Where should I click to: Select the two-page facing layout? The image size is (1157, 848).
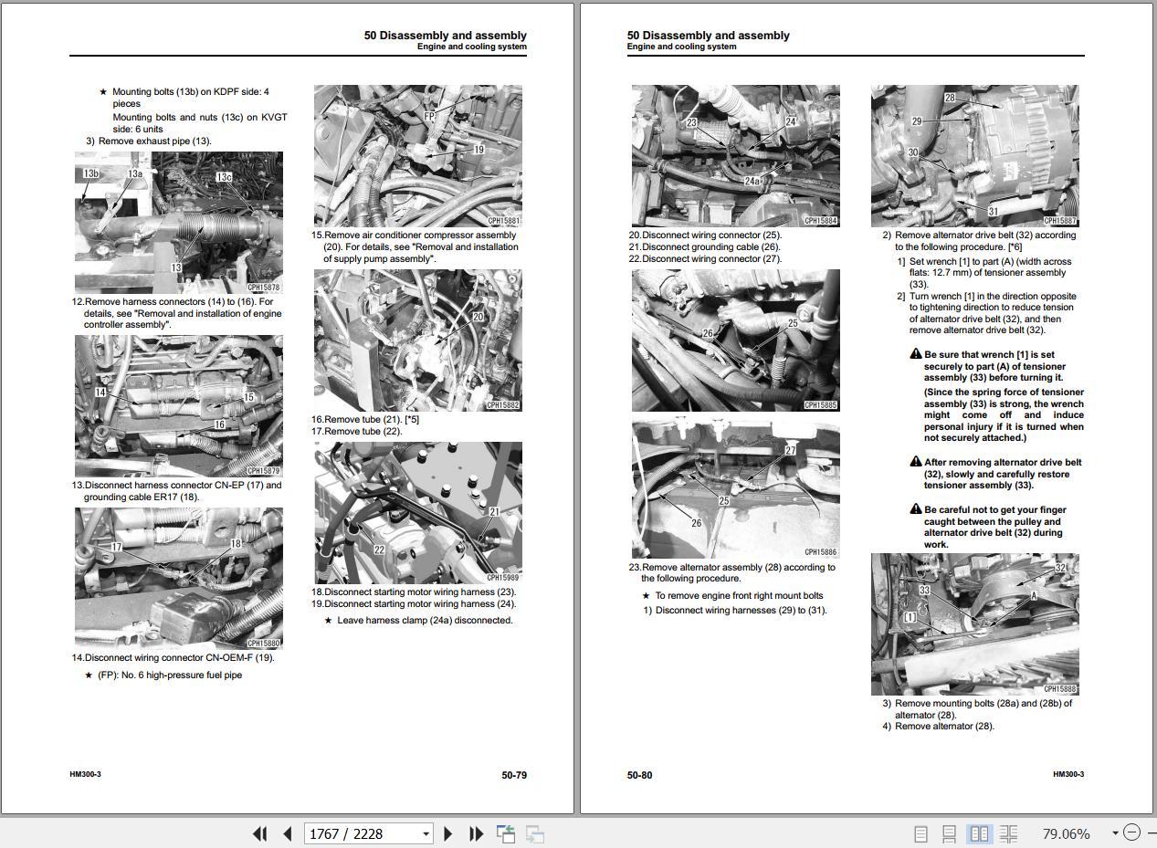[979, 833]
